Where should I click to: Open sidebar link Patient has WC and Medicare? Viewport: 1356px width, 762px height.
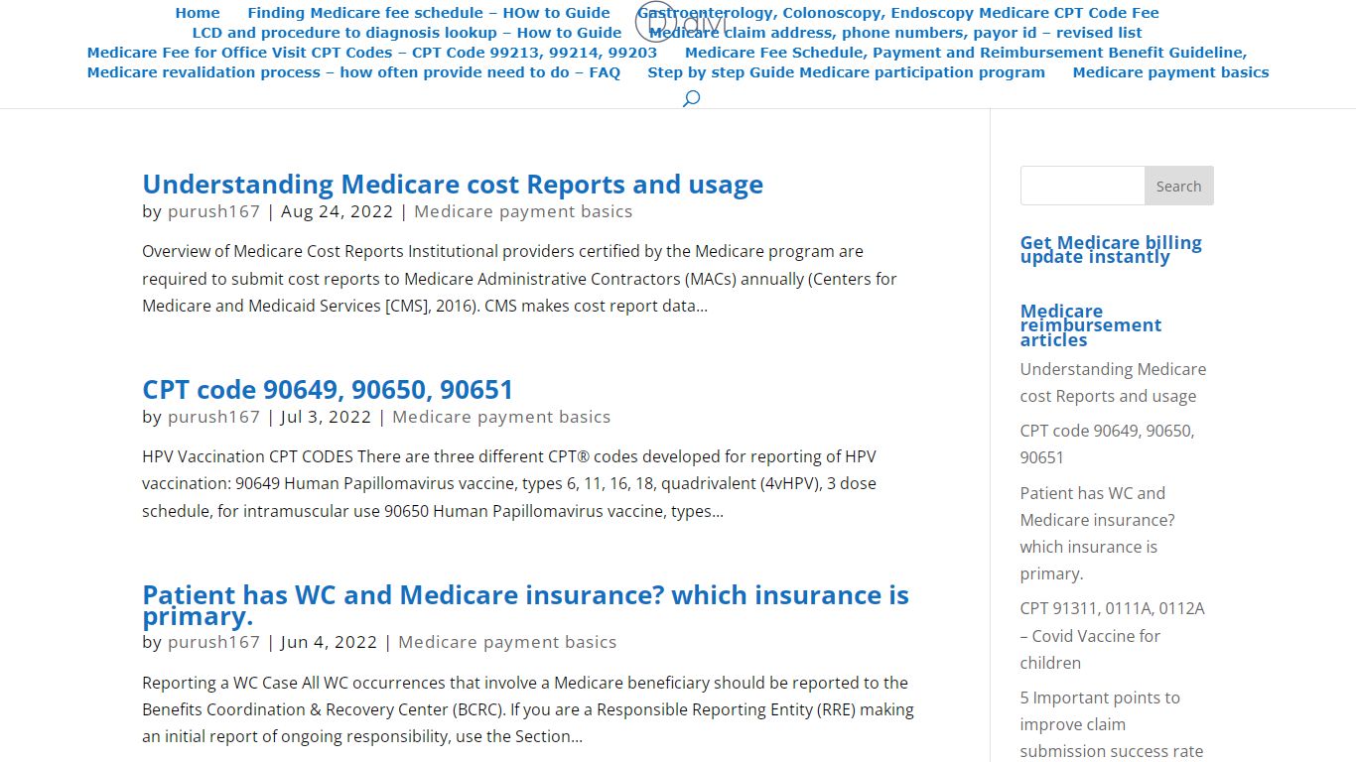click(x=1097, y=533)
